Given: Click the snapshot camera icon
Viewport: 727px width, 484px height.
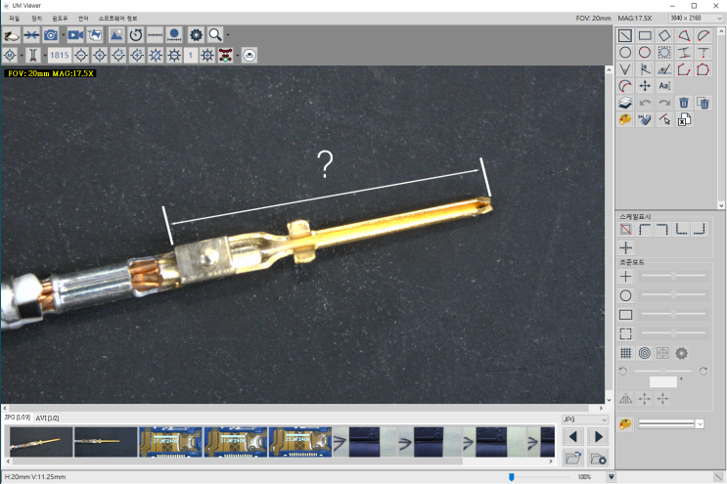Looking at the screenshot, I should pyautogui.click(x=51, y=35).
